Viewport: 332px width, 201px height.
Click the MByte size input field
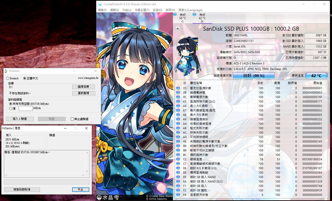point(26,109)
